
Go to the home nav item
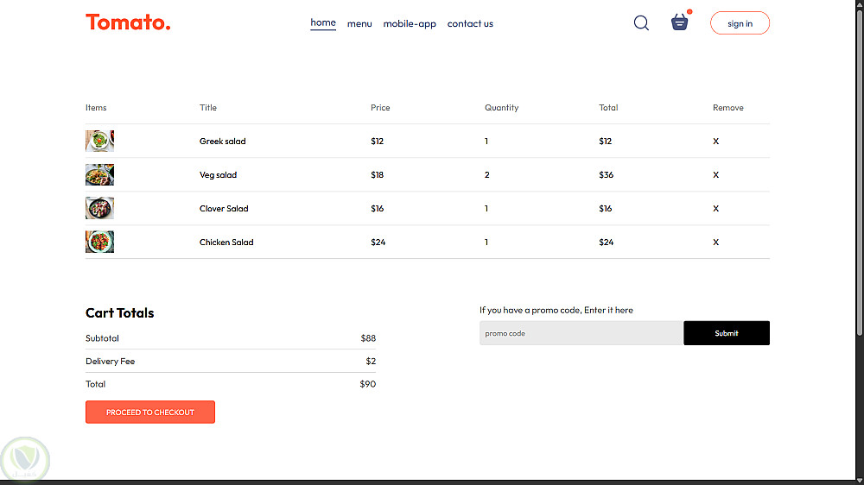click(x=323, y=22)
